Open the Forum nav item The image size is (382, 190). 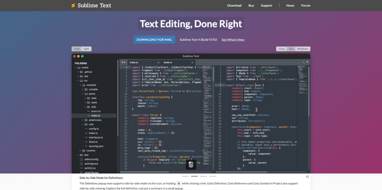click(306, 6)
